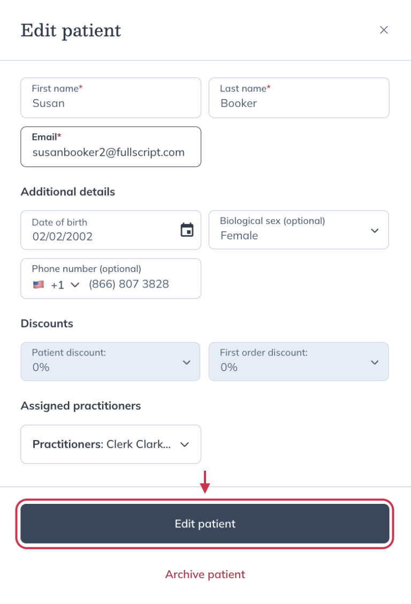Click the chevron on the Practitioners selector
411x604 pixels.
pyautogui.click(x=185, y=444)
